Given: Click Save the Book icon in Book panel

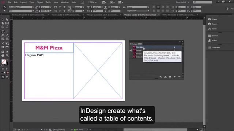Looking at the screenshot, I should pyautogui.click(x=165, y=77).
